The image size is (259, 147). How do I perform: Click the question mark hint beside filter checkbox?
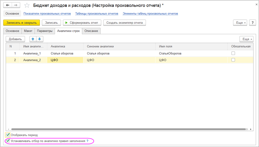pos(87,141)
